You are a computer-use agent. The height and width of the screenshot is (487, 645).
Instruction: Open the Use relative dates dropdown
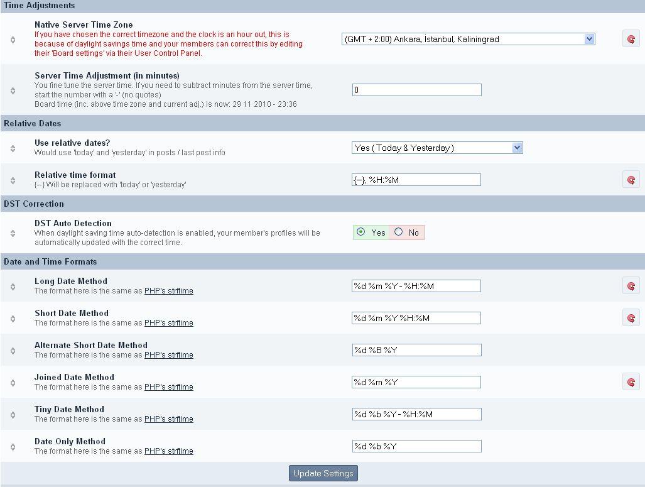coord(437,148)
